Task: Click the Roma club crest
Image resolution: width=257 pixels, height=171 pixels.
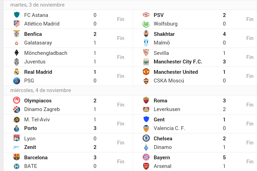Action: point(146,101)
